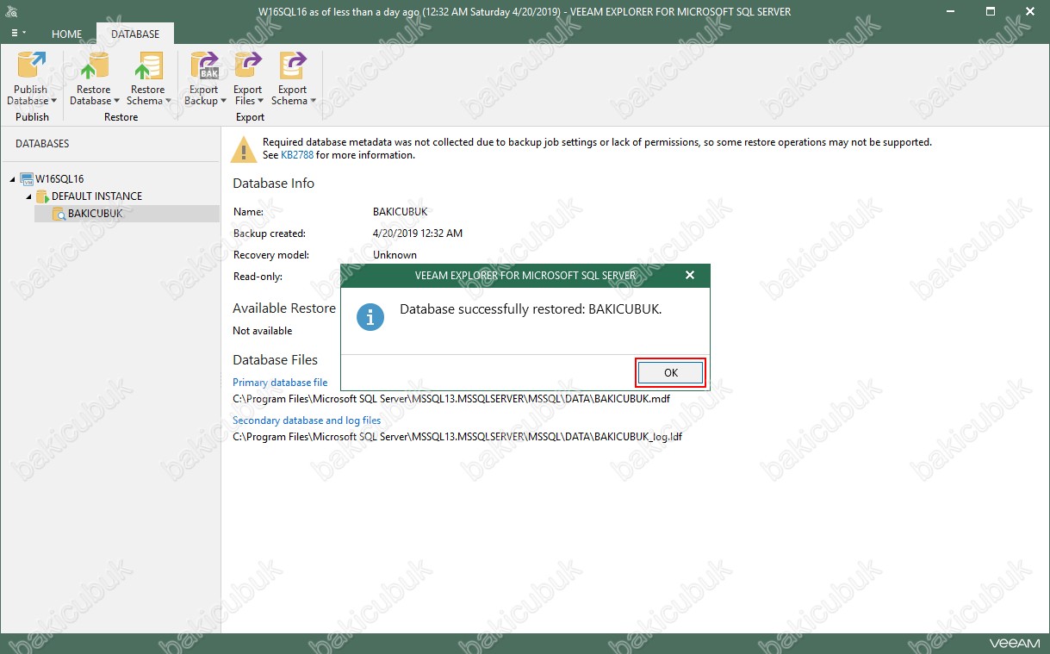
Task: Click the Export Schema ribbon icon
Action: coord(292,65)
